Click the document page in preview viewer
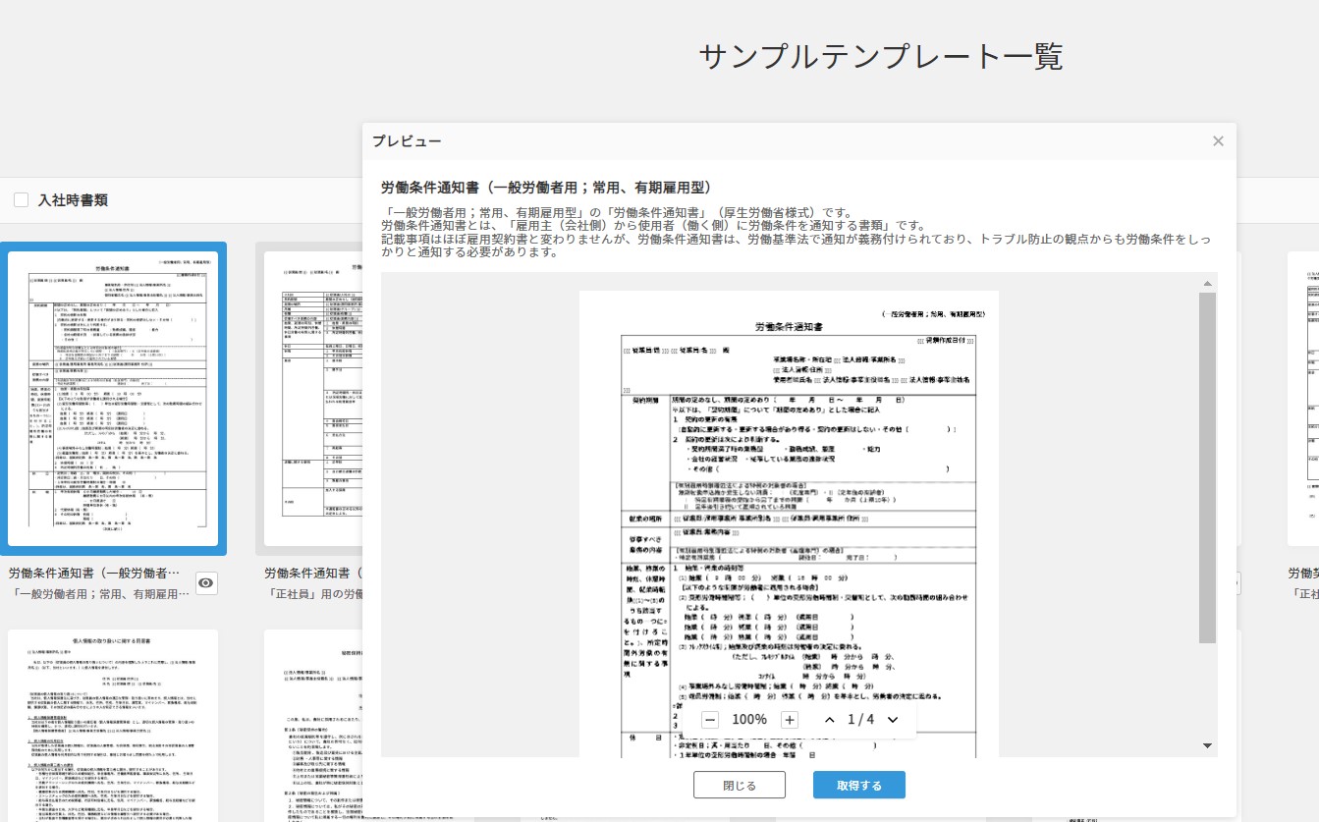This screenshot has height=822, width=1319. click(789, 491)
